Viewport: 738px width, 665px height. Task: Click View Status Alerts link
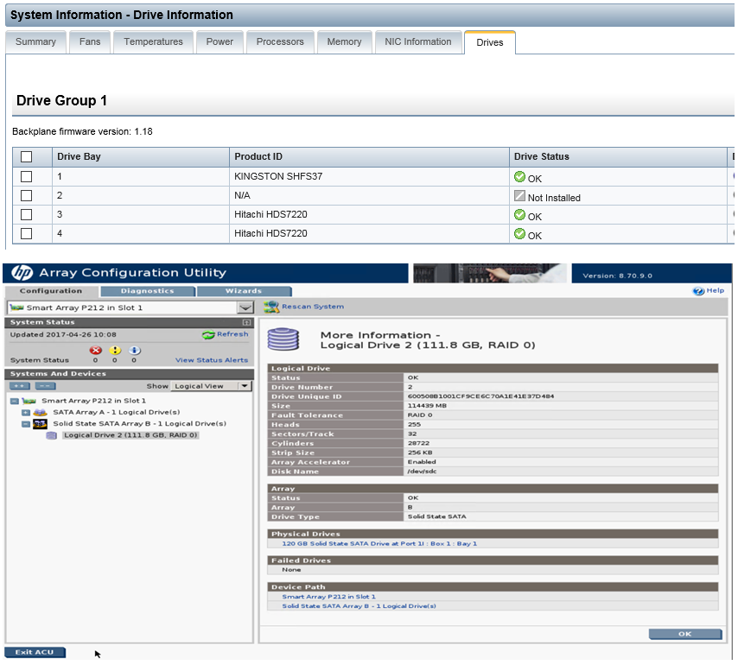click(x=212, y=360)
